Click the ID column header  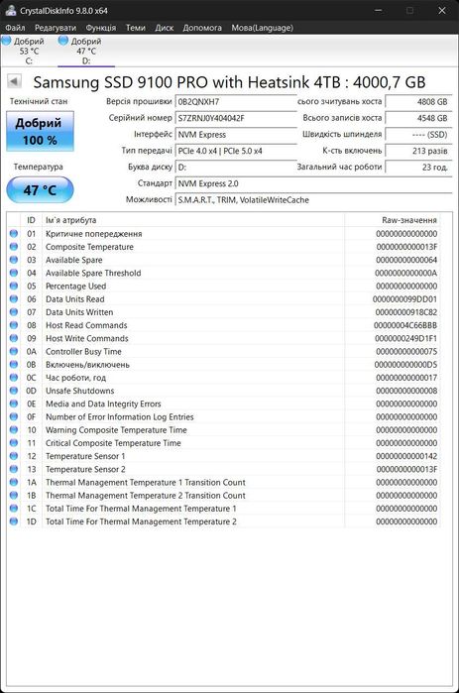click(32, 220)
